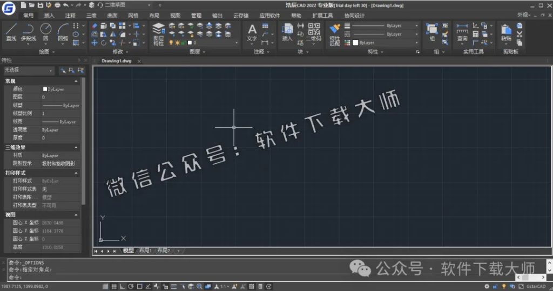This screenshot has width=553, height=291.
Task: Collapse the 常规 properties section
Action: (x=76, y=81)
